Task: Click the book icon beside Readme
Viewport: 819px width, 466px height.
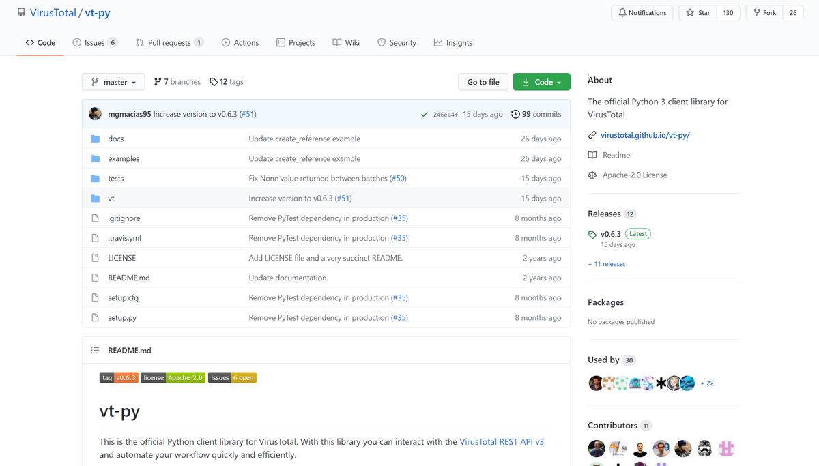Action: click(592, 155)
